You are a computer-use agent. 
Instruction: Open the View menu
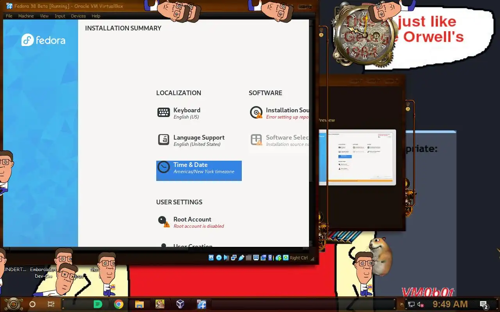44,16
